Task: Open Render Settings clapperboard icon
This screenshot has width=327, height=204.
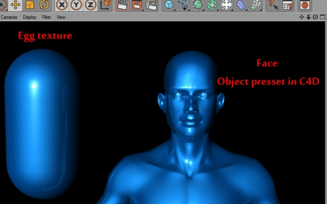Action: (152, 4)
